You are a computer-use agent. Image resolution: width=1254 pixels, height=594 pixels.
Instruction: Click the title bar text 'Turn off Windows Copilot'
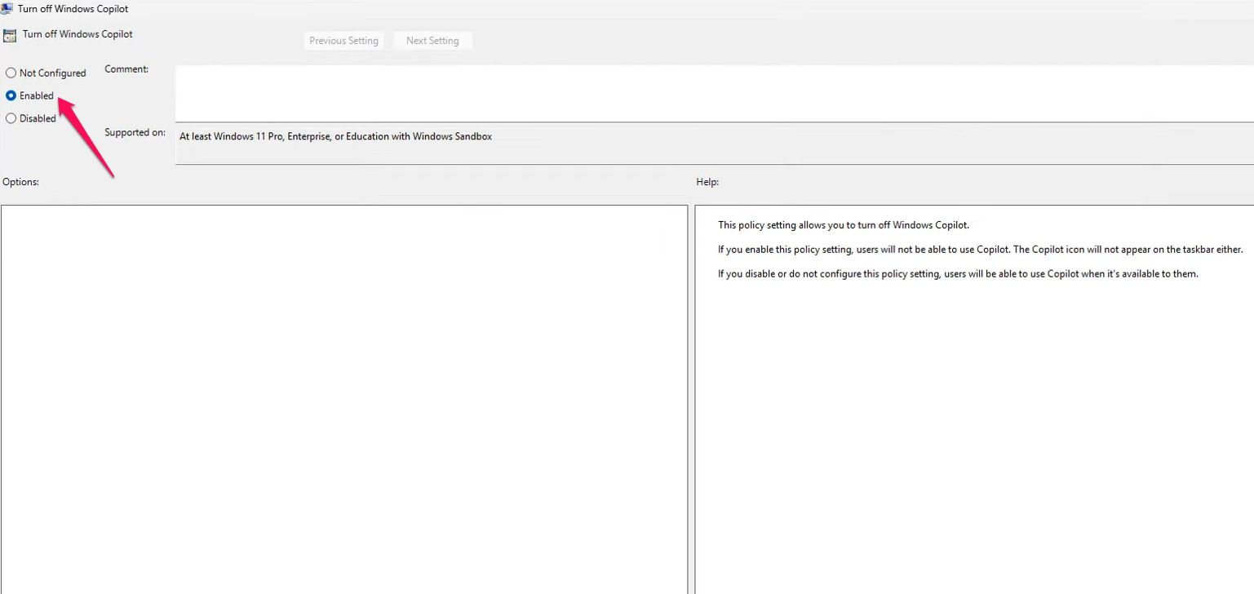[73, 9]
